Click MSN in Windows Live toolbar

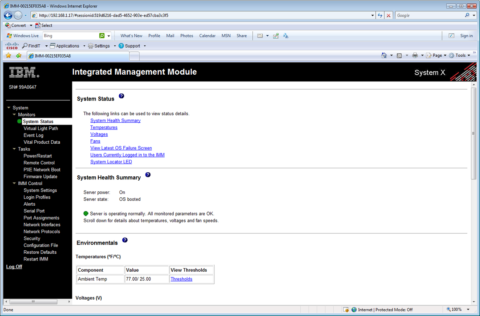[226, 36]
